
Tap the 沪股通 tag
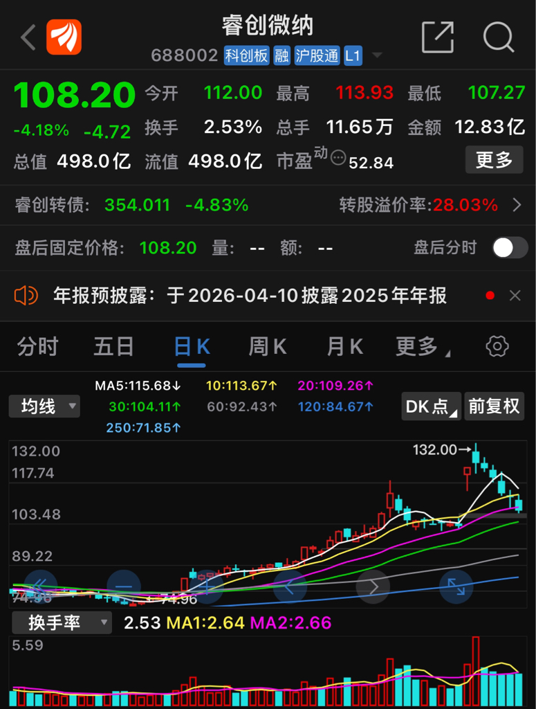pyautogui.click(x=317, y=55)
